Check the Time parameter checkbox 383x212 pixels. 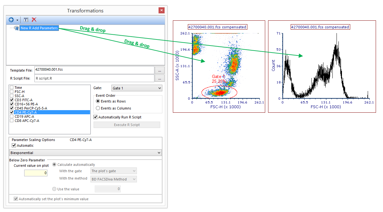point(12,88)
